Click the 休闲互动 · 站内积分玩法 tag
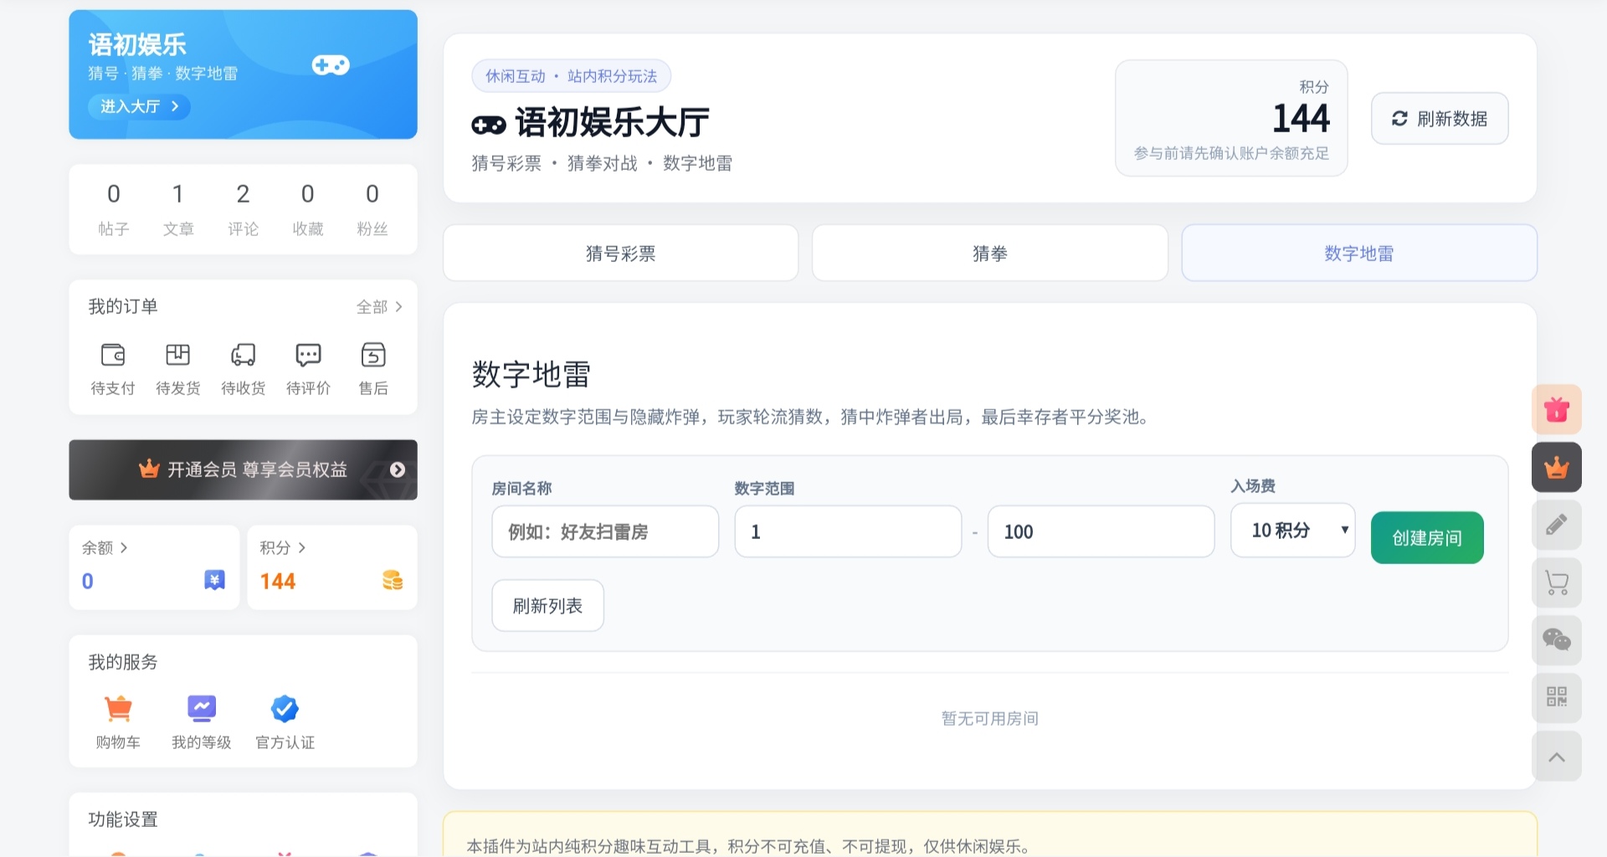 point(571,76)
